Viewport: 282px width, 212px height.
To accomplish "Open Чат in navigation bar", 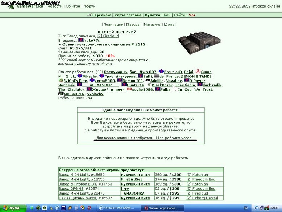I will [x=192, y=15].
